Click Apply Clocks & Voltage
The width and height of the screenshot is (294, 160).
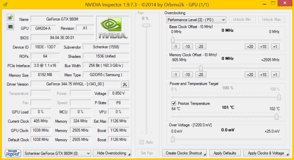pos(266,153)
